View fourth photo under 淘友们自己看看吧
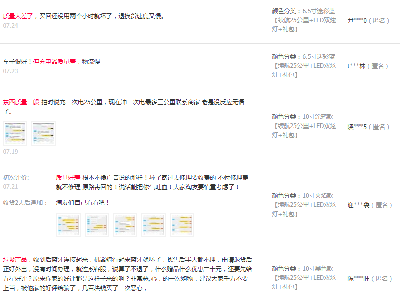The image size is (413, 293). point(153,225)
